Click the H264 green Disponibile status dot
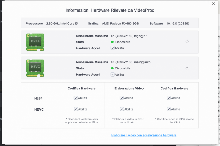 point(112,42)
